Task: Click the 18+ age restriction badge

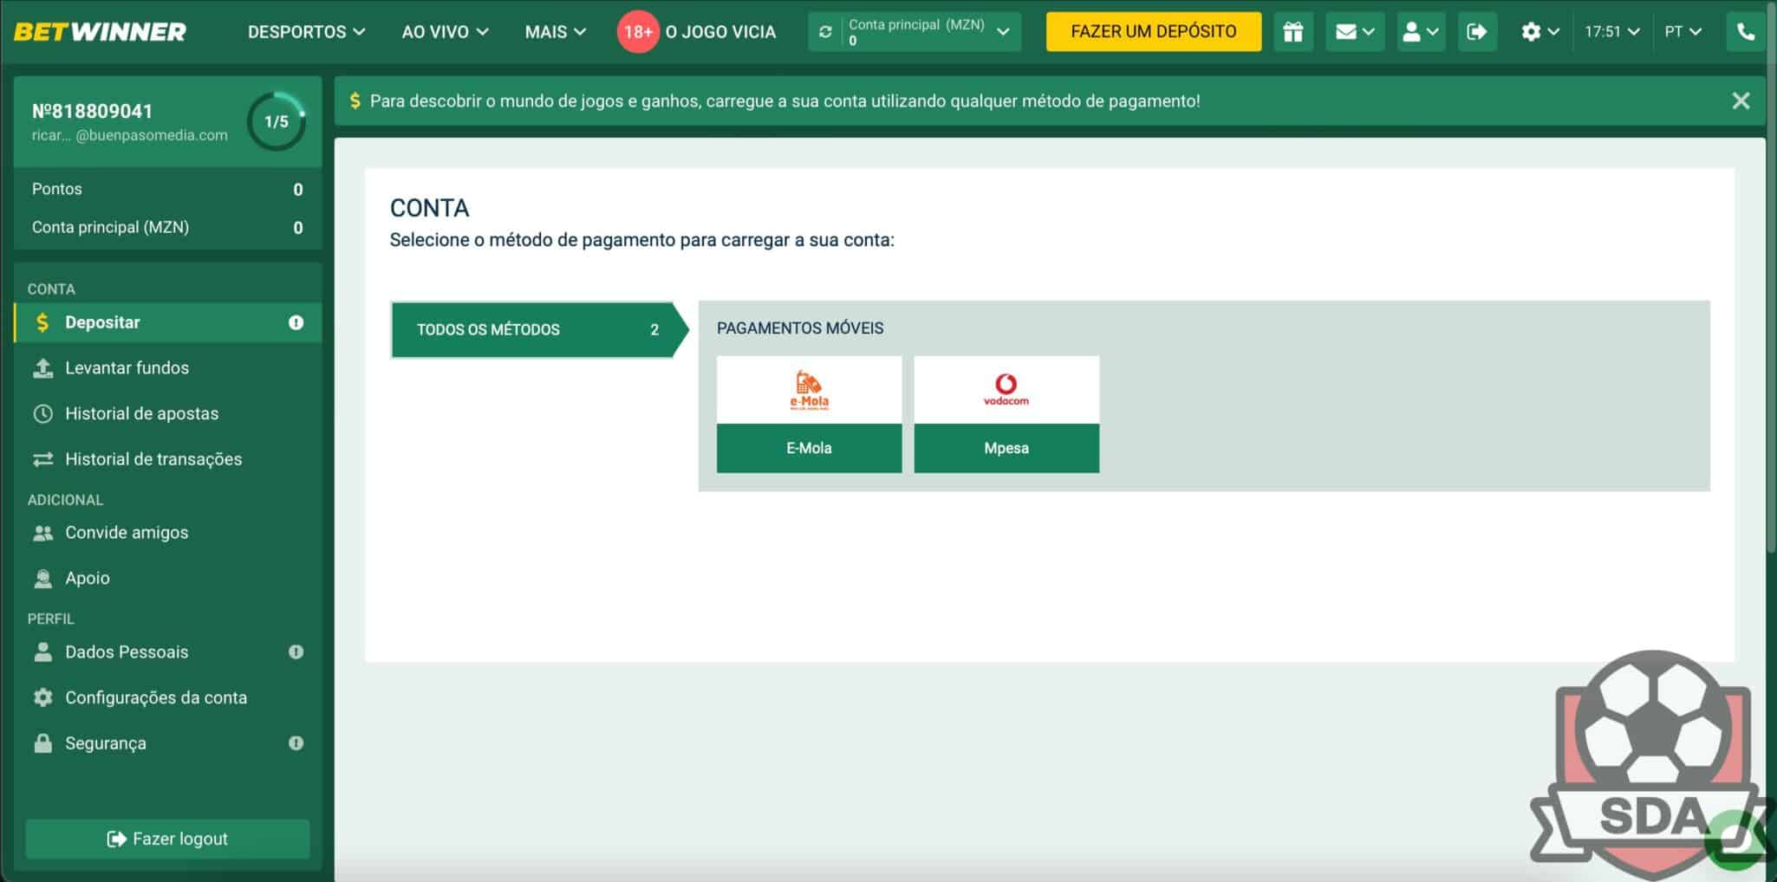Action: pyautogui.click(x=638, y=32)
